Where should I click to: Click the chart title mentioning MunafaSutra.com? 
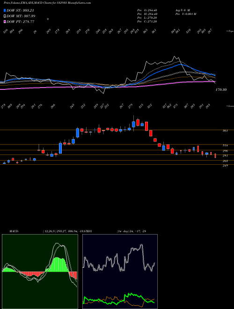47,3
